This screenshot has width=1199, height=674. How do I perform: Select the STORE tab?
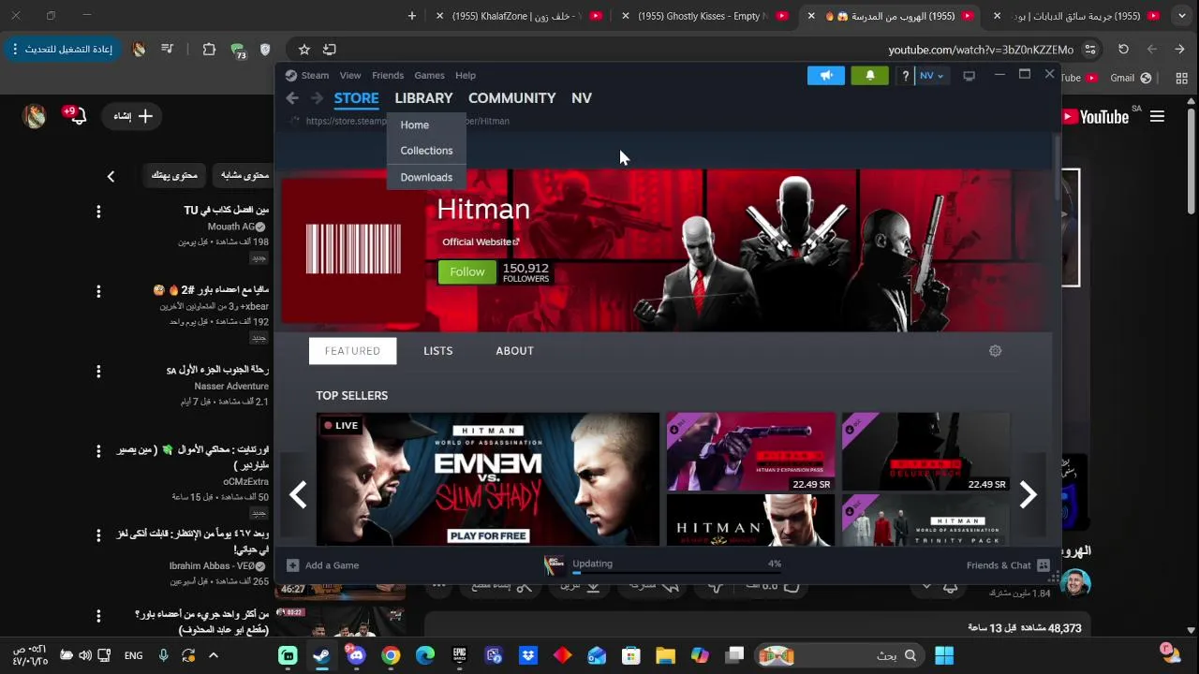coord(357,98)
